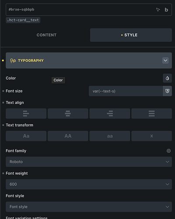
Task: Align text left
Action: click(x=26, y=113)
